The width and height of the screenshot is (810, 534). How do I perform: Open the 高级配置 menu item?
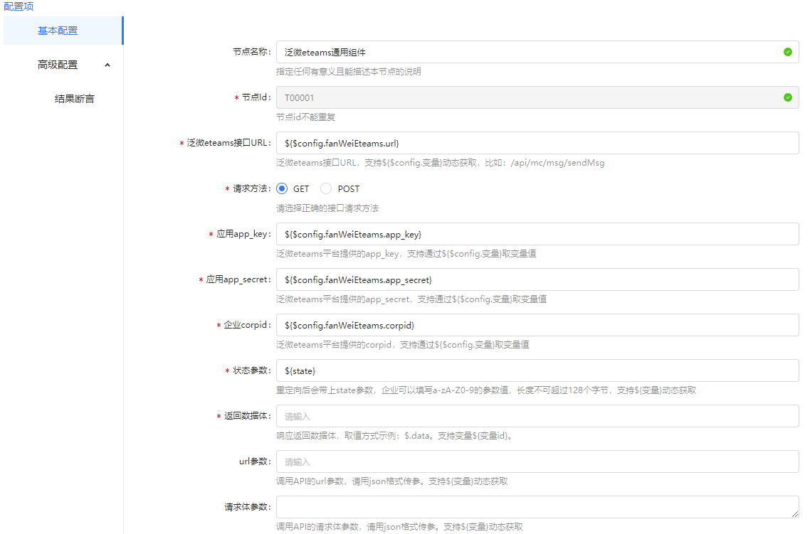58,65
